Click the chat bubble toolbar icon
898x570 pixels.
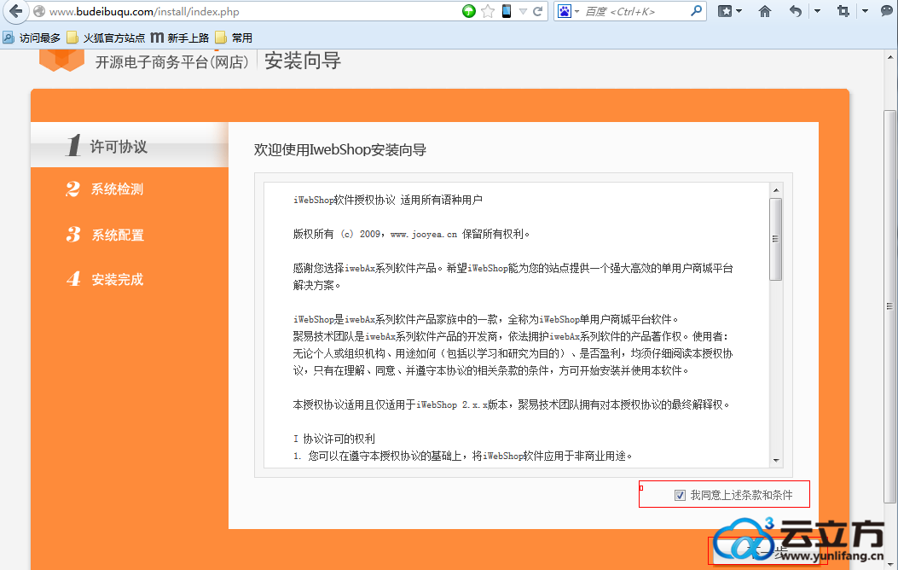[887, 11]
